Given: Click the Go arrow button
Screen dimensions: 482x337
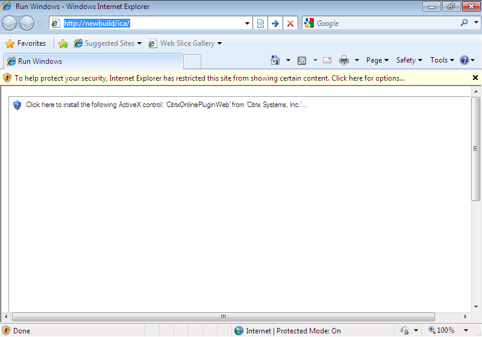Looking at the screenshot, I should (275, 23).
